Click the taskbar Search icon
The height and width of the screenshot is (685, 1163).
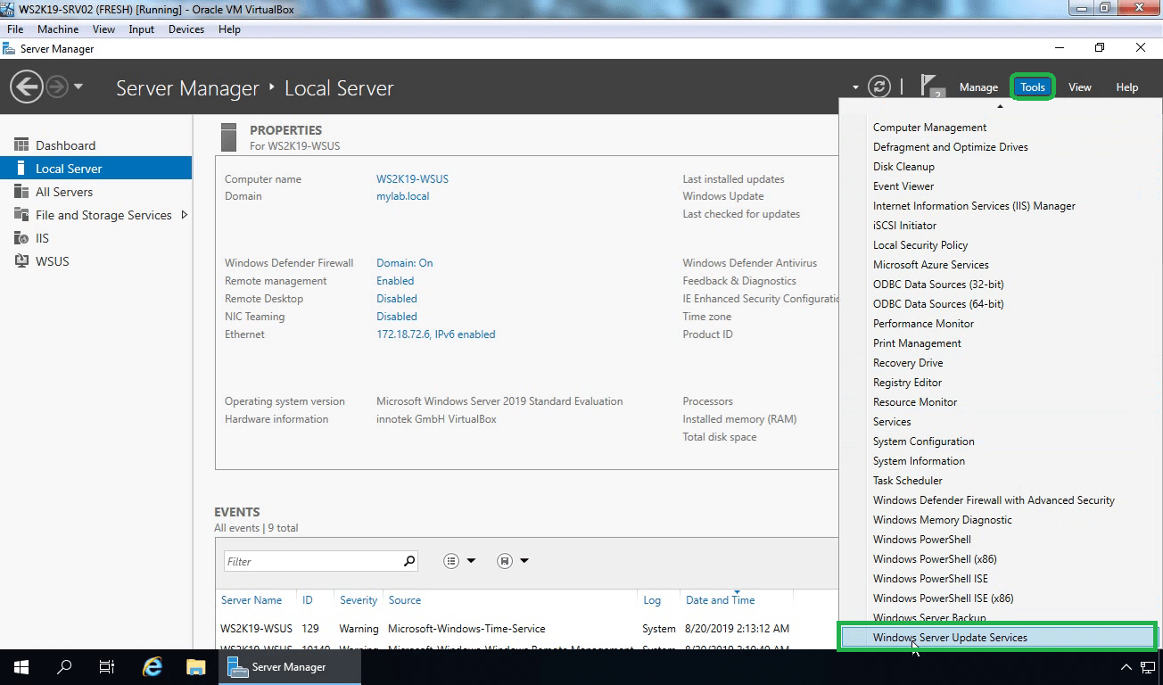click(x=64, y=667)
